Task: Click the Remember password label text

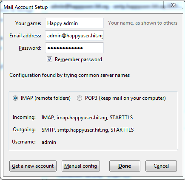Action: point(78,59)
